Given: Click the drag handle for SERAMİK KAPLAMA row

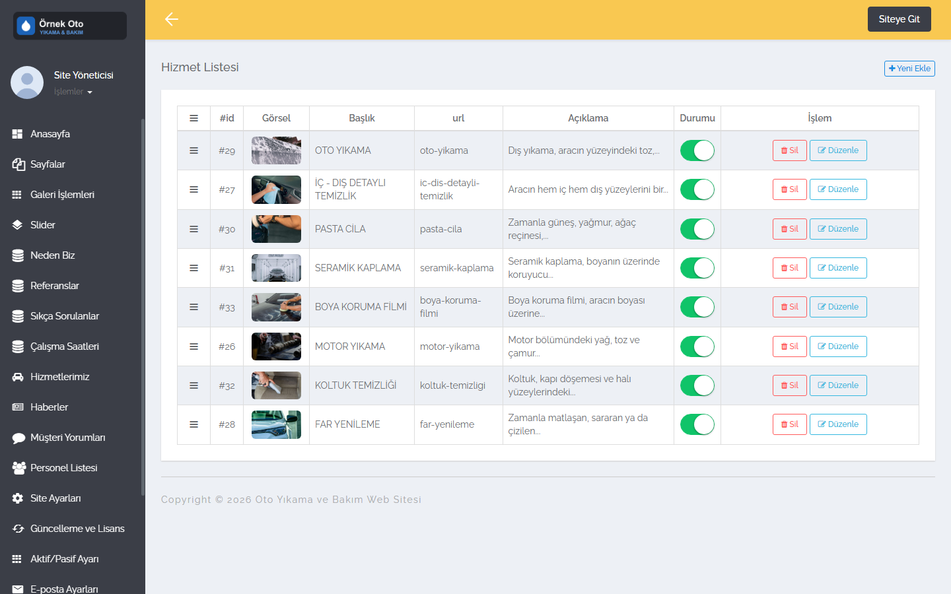Looking at the screenshot, I should coord(194,268).
